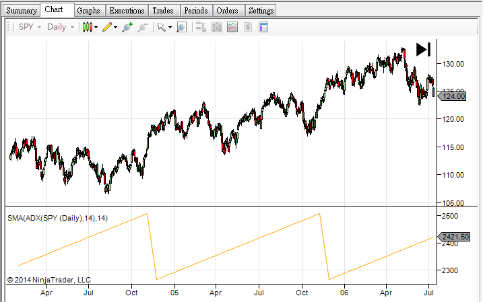
Task: Go to the Trades tab
Action: pos(162,11)
